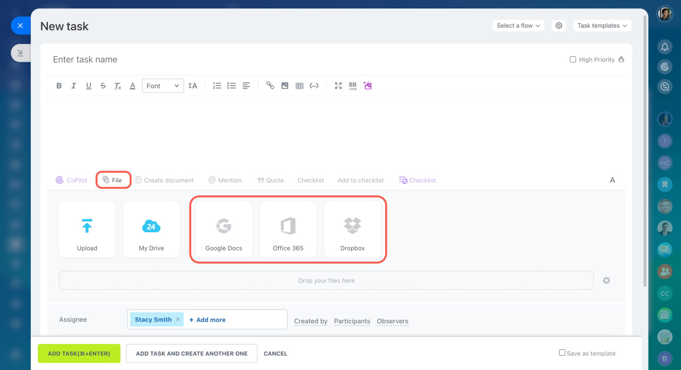Insert a hyperlink

click(270, 86)
